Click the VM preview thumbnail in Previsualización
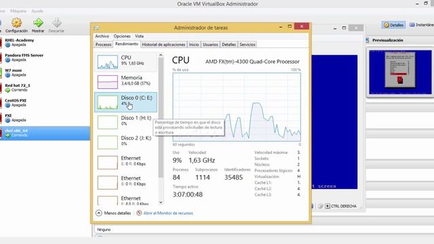This screenshot has width=434, height=244. click(400, 73)
